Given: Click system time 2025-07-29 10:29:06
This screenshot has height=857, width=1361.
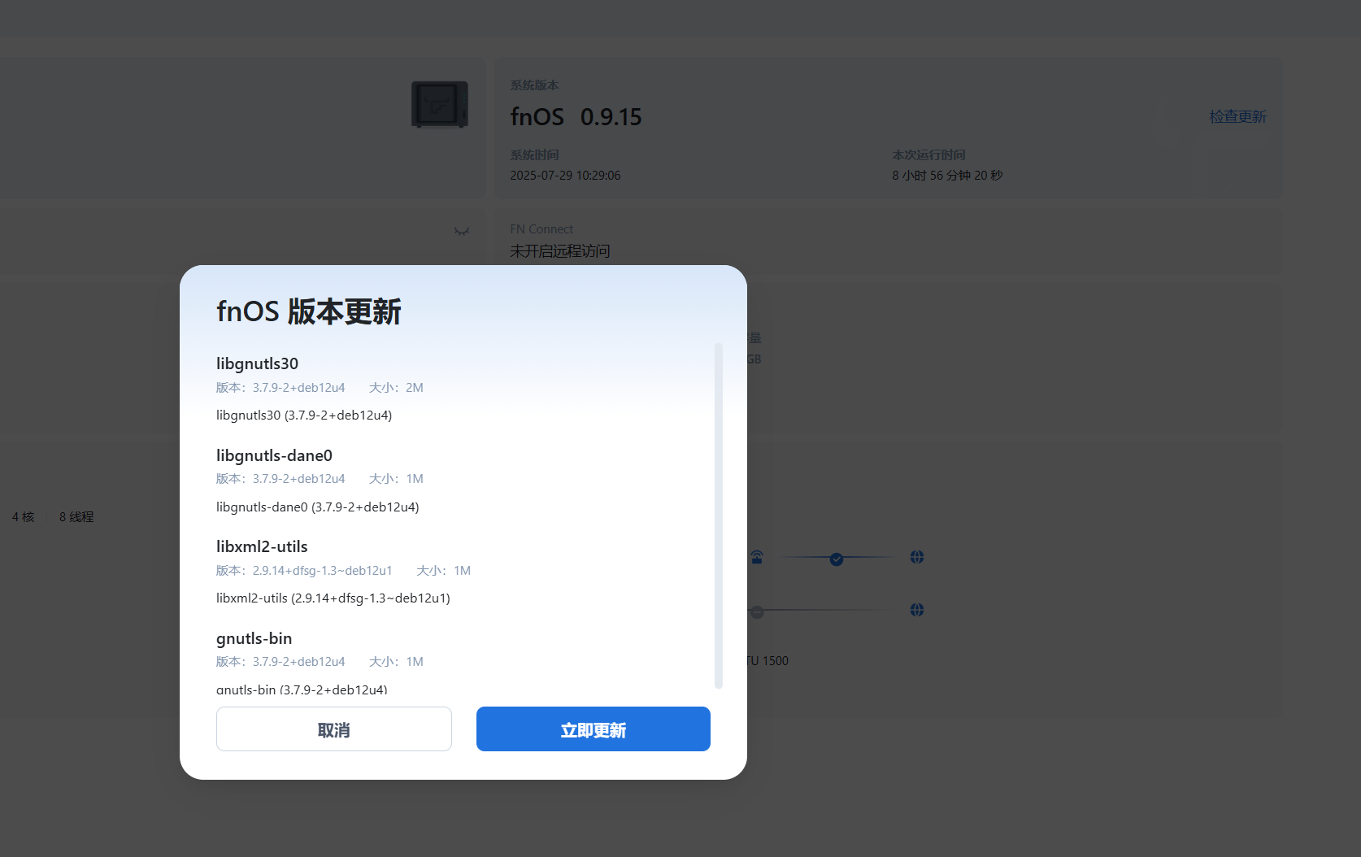Looking at the screenshot, I should coord(565,176).
